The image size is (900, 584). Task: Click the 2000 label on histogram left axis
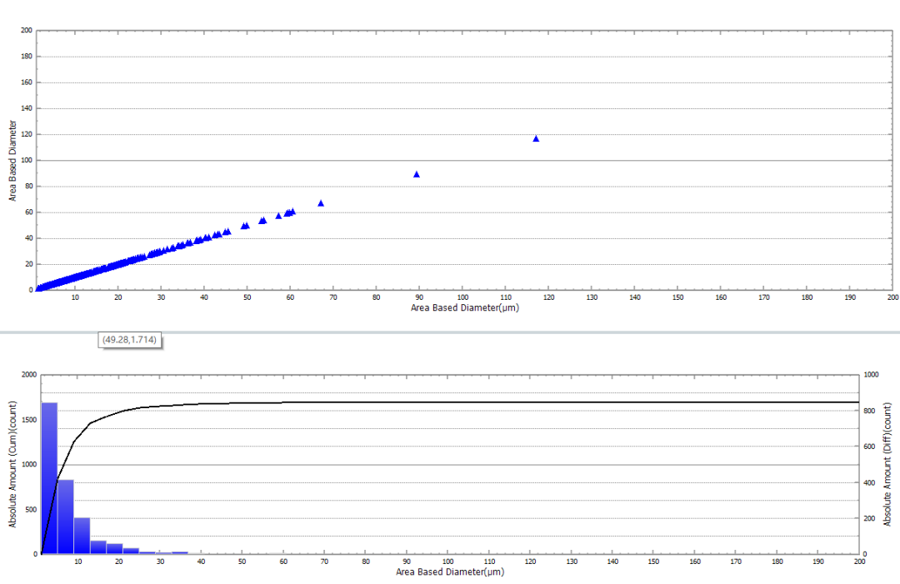tap(28, 376)
